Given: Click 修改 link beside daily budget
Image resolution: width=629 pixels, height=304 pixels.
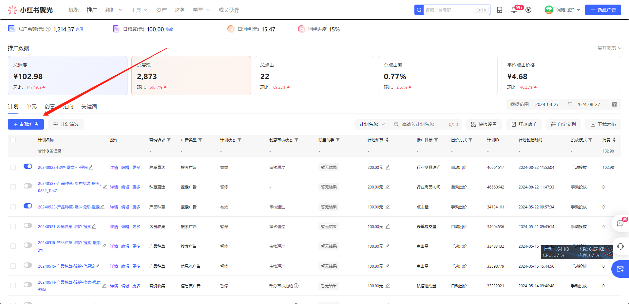Looking at the screenshot, I should click(x=169, y=29).
